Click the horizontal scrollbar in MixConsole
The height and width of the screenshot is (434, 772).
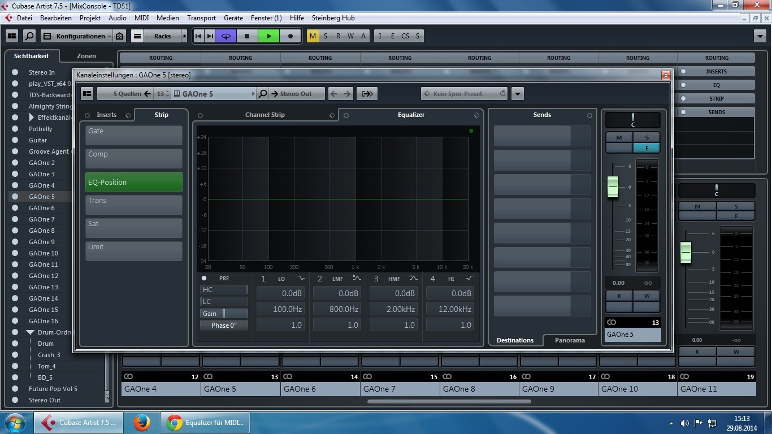coord(449,402)
